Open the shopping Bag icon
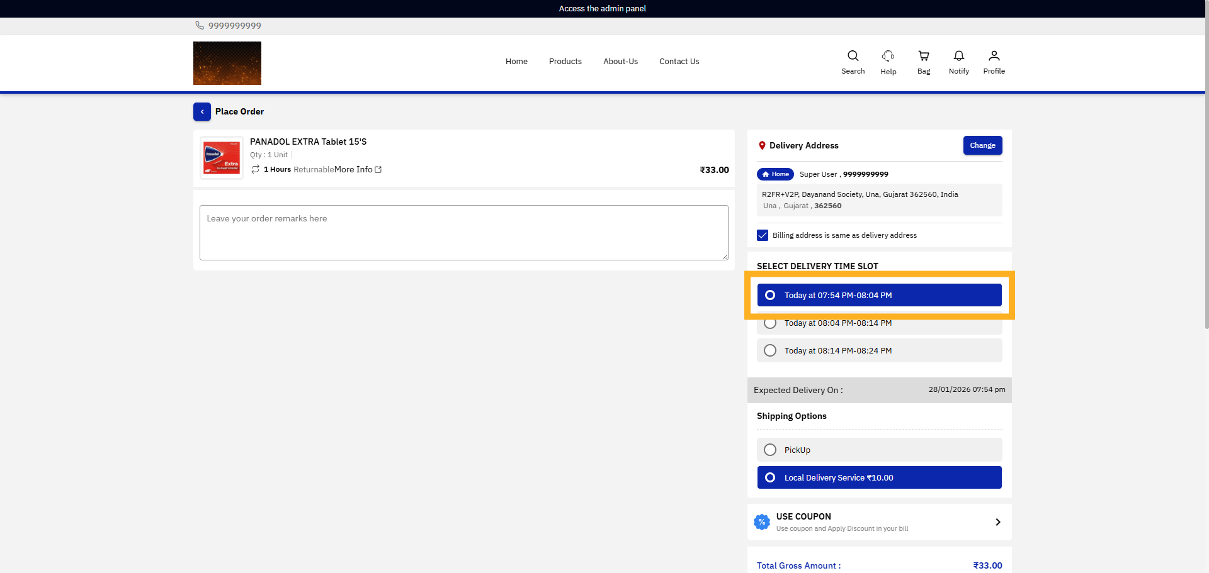Image resolution: width=1209 pixels, height=573 pixels. pyautogui.click(x=923, y=56)
